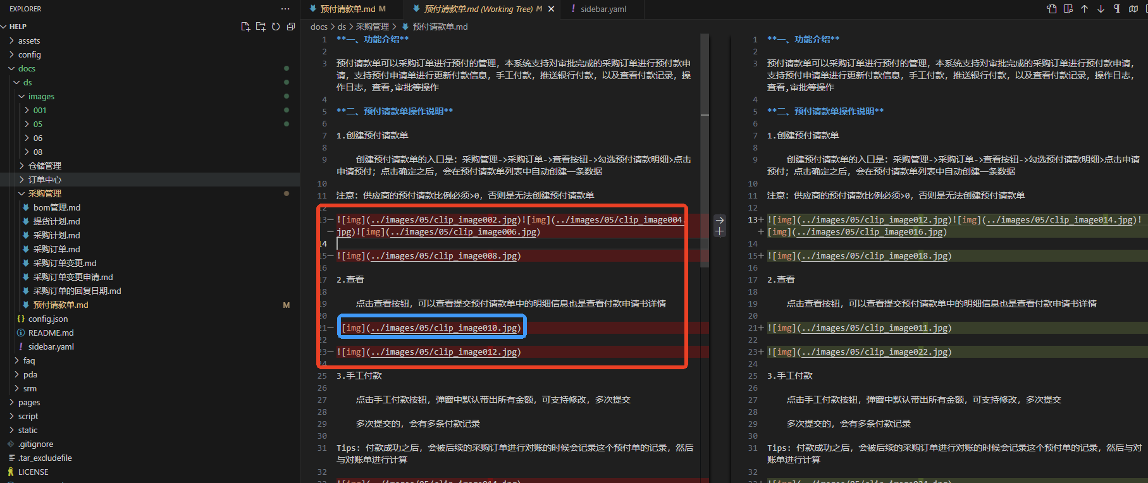Image resolution: width=1148 pixels, height=483 pixels.
Task: Click the New Folder icon in Explorer
Action: 261,27
